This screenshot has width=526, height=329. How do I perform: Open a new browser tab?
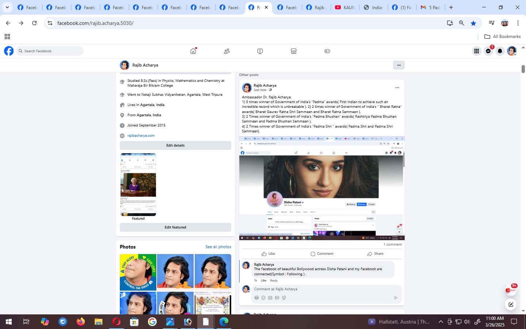click(x=451, y=7)
